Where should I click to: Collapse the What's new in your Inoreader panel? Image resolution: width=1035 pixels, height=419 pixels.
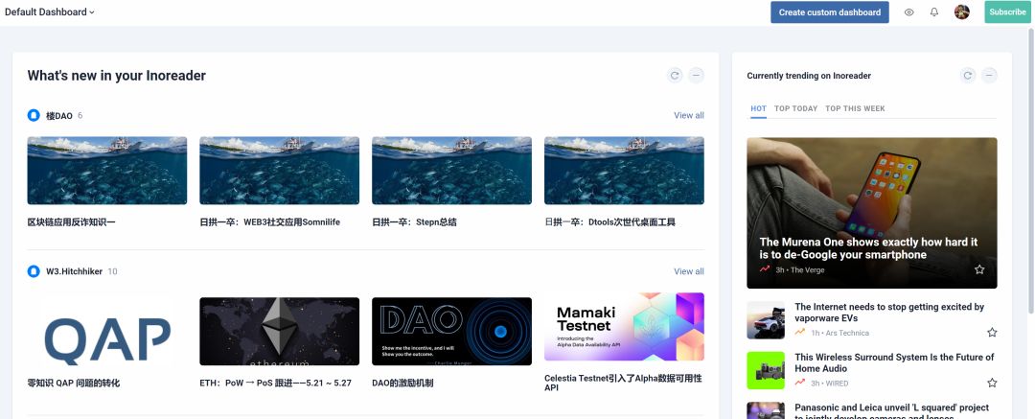tap(697, 76)
